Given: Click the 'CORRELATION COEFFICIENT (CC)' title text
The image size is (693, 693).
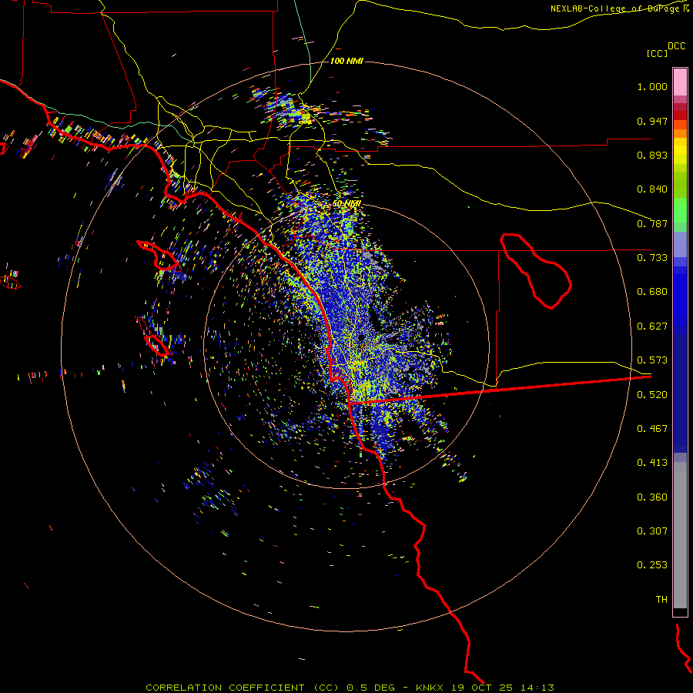Looking at the screenshot, I should coord(242,688).
